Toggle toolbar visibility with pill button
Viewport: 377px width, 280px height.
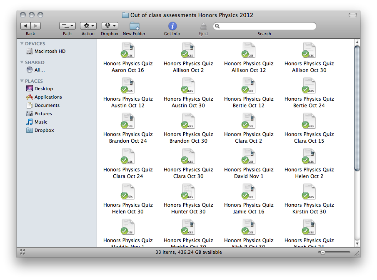tap(352, 15)
